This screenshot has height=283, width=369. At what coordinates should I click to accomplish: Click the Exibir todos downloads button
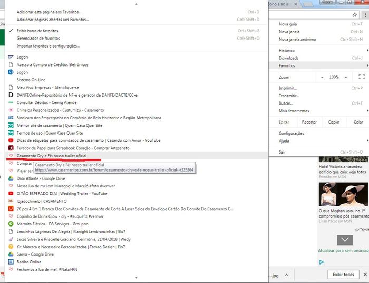coord(343,275)
